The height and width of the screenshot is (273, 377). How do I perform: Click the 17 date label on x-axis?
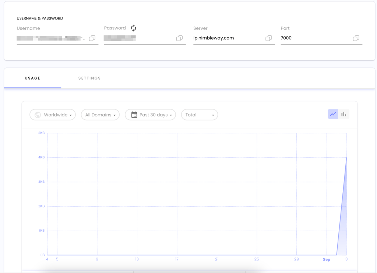[x=177, y=259]
